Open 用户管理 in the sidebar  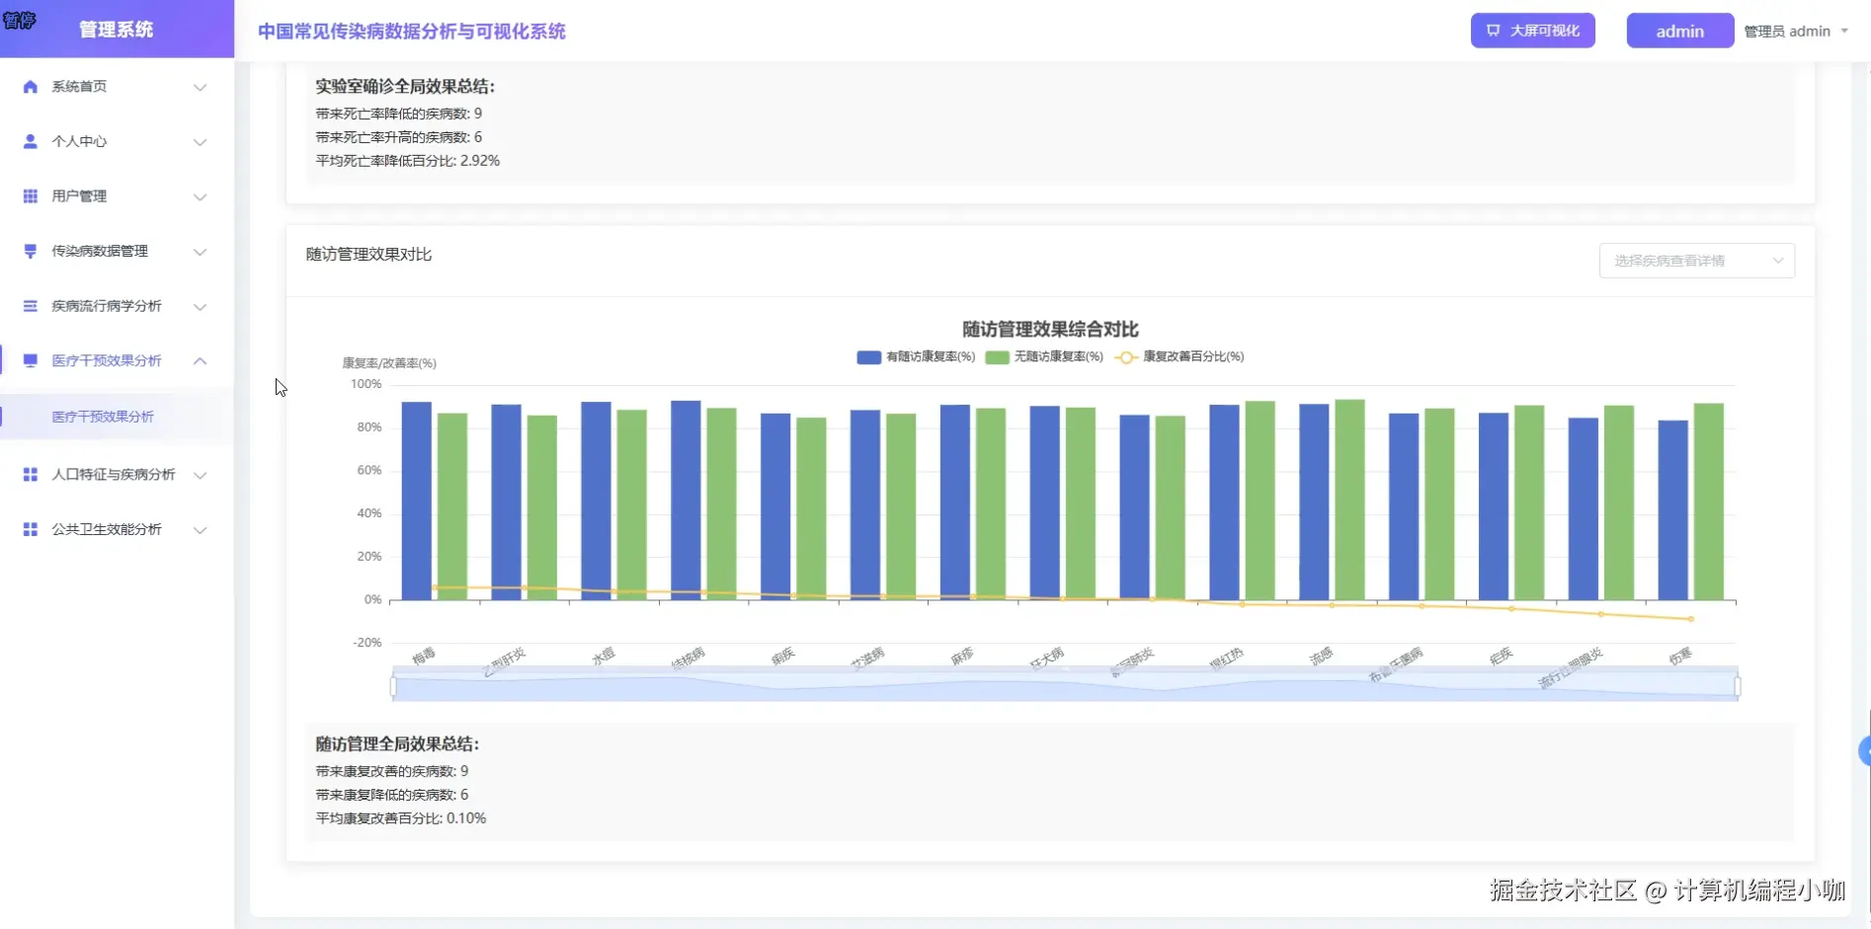coord(117,196)
